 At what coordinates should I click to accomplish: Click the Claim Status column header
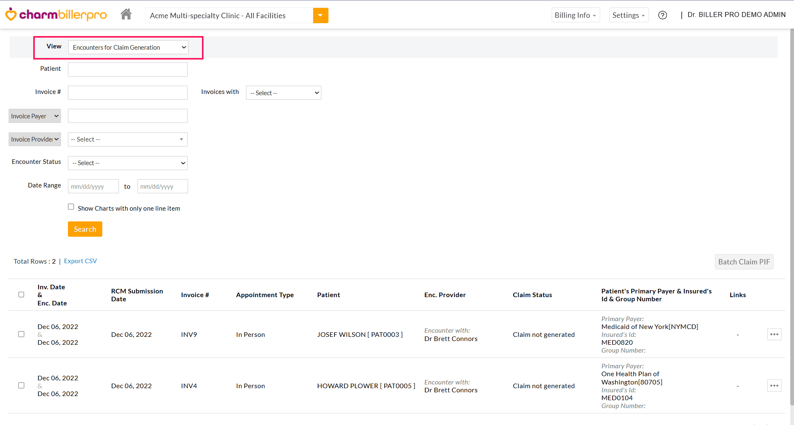click(x=532, y=295)
